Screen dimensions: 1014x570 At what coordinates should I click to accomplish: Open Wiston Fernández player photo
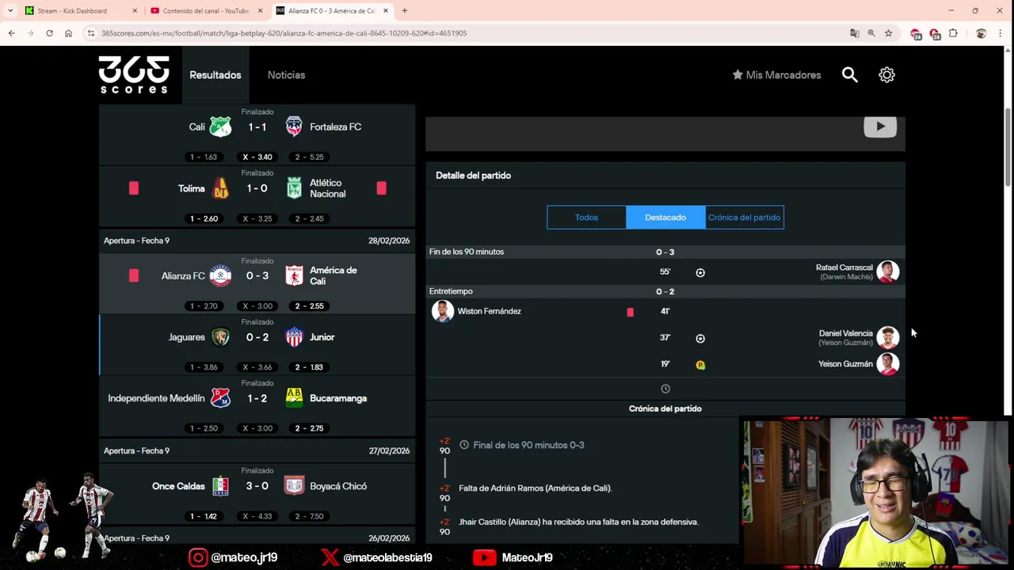443,311
